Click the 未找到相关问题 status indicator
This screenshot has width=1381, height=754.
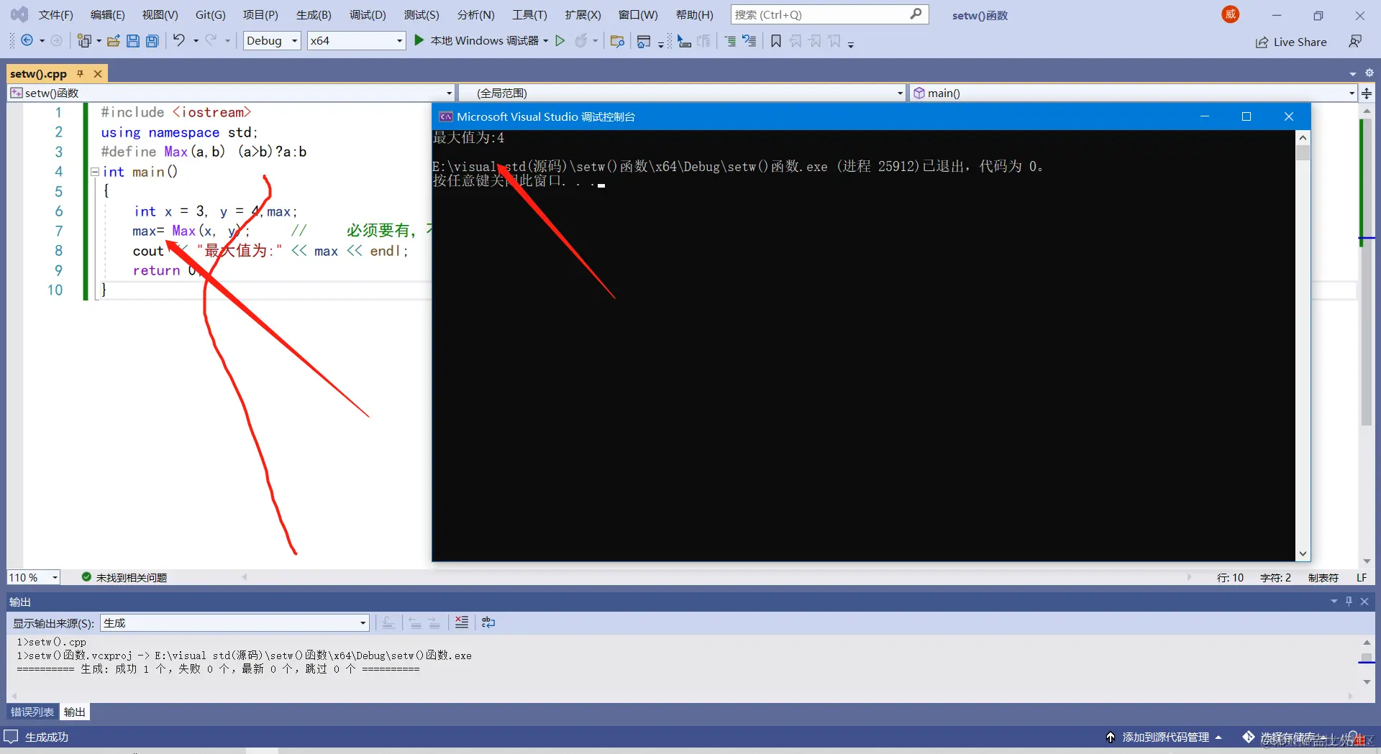(x=124, y=578)
